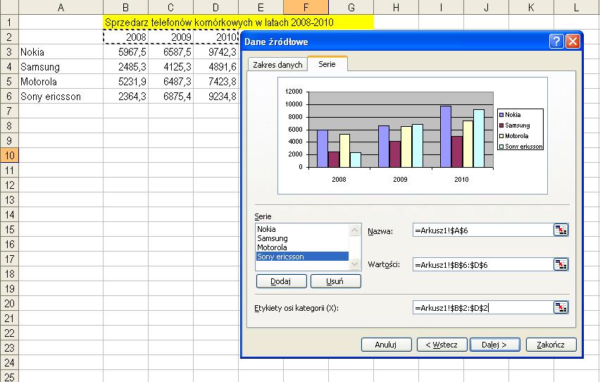Select cell with value 5967,5
This screenshot has width=600, height=382.
click(125, 51)
